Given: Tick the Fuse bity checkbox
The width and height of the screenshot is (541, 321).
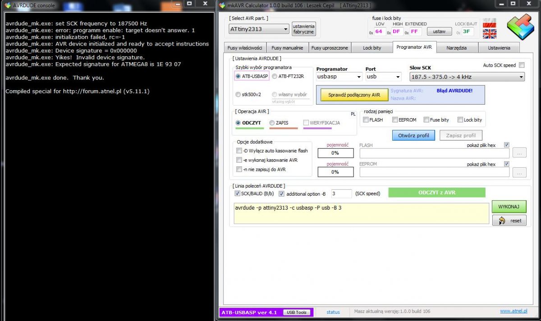Looking at the screenshot, I should (x=426, y=120).
